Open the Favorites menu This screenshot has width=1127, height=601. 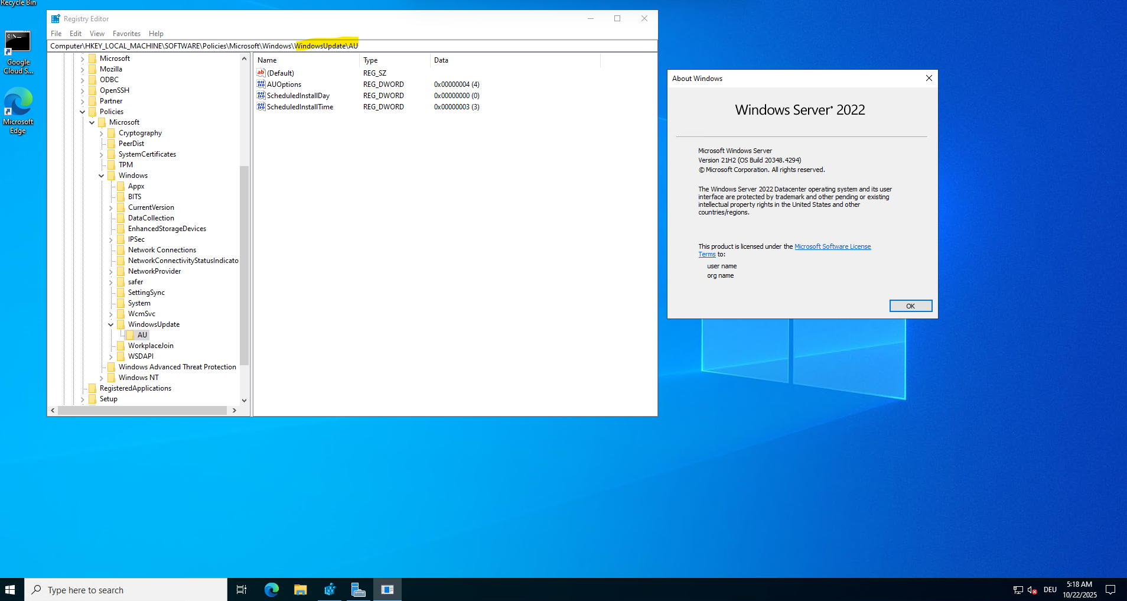pos(126,34)
